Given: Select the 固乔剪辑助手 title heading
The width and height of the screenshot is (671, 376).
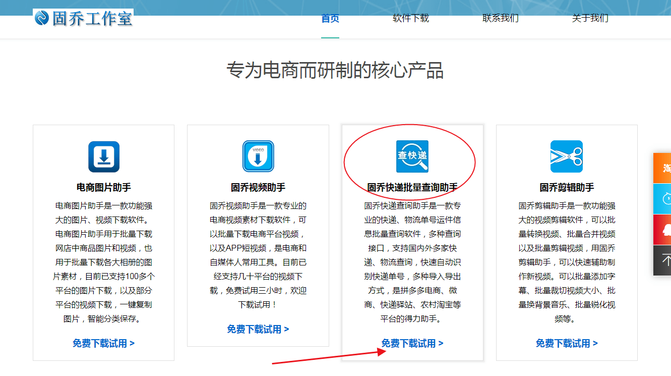Looking at the screenshot, I should (567, 187).
